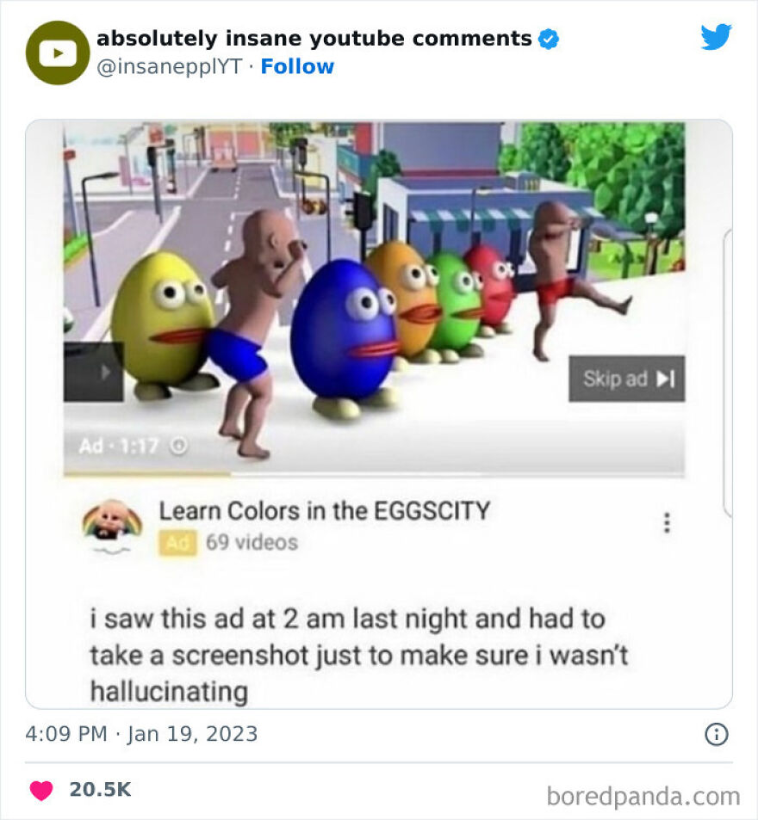Screen dimensions: 758x820
Task: Click the Follow link
Action: pyautogui.click(x=298, y=66)
